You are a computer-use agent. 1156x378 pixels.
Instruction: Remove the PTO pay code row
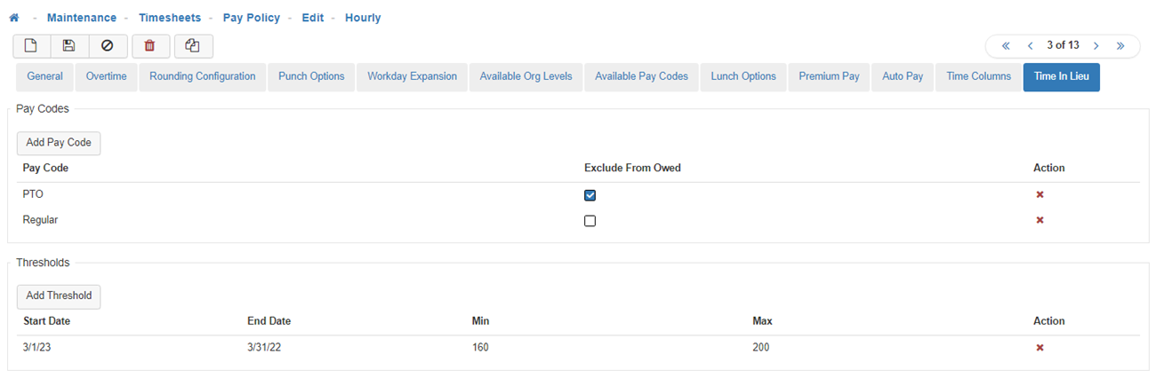[x=1040, y=194]
